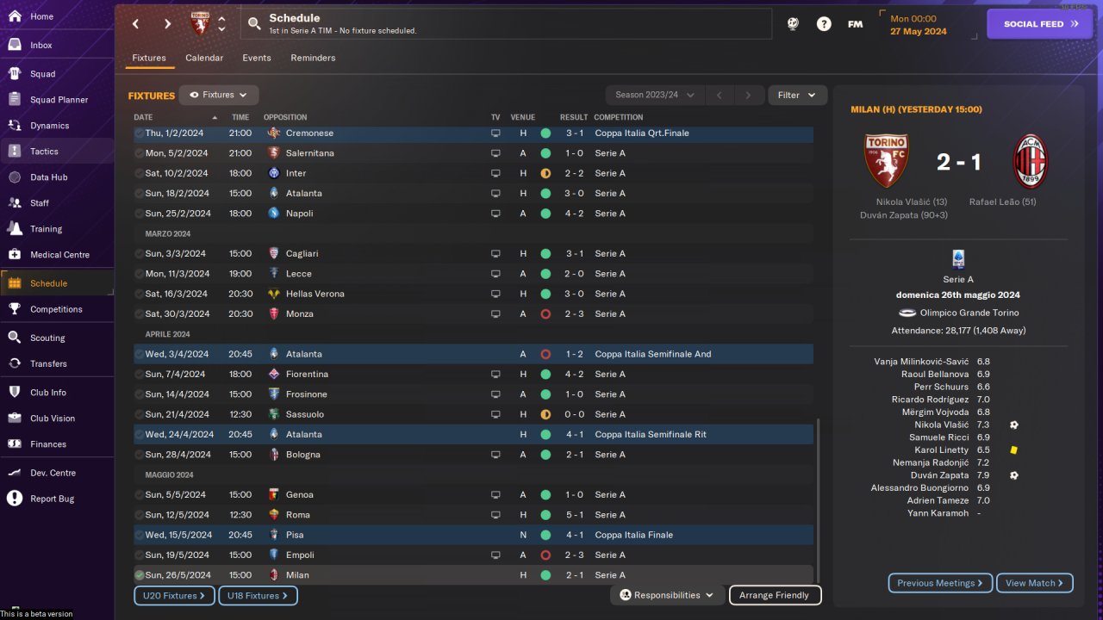Go forward with the right arrow

167,24
